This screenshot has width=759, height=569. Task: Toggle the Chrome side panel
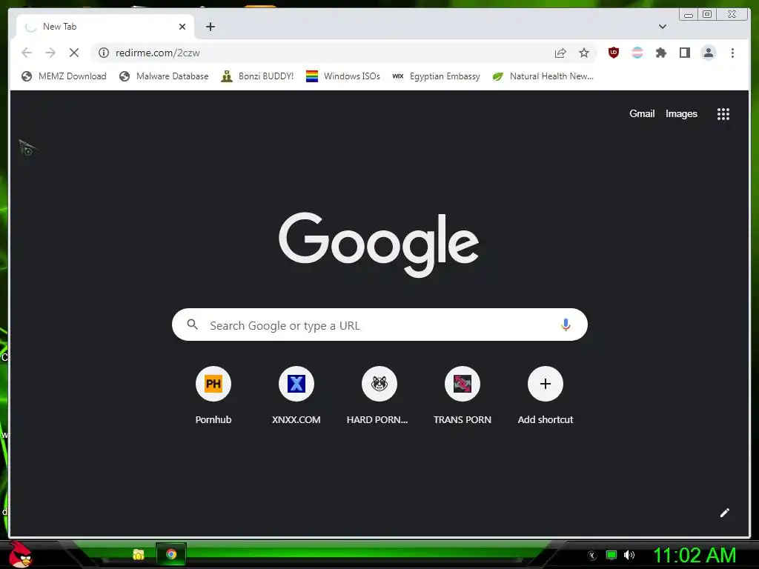pos(684,53)
